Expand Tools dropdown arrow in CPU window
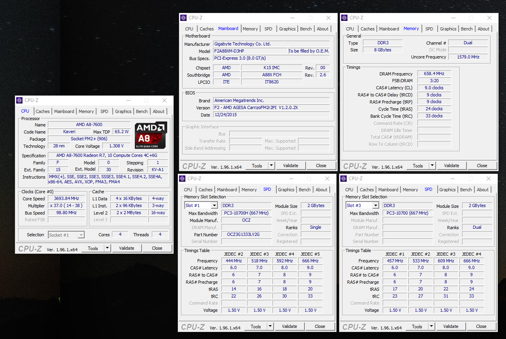Screen dimensions: 506x339 (x=108, y=248)
